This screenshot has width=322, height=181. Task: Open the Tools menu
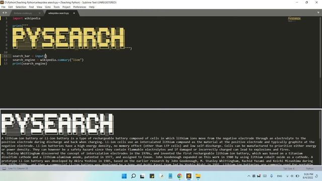(x=56, y=7)
